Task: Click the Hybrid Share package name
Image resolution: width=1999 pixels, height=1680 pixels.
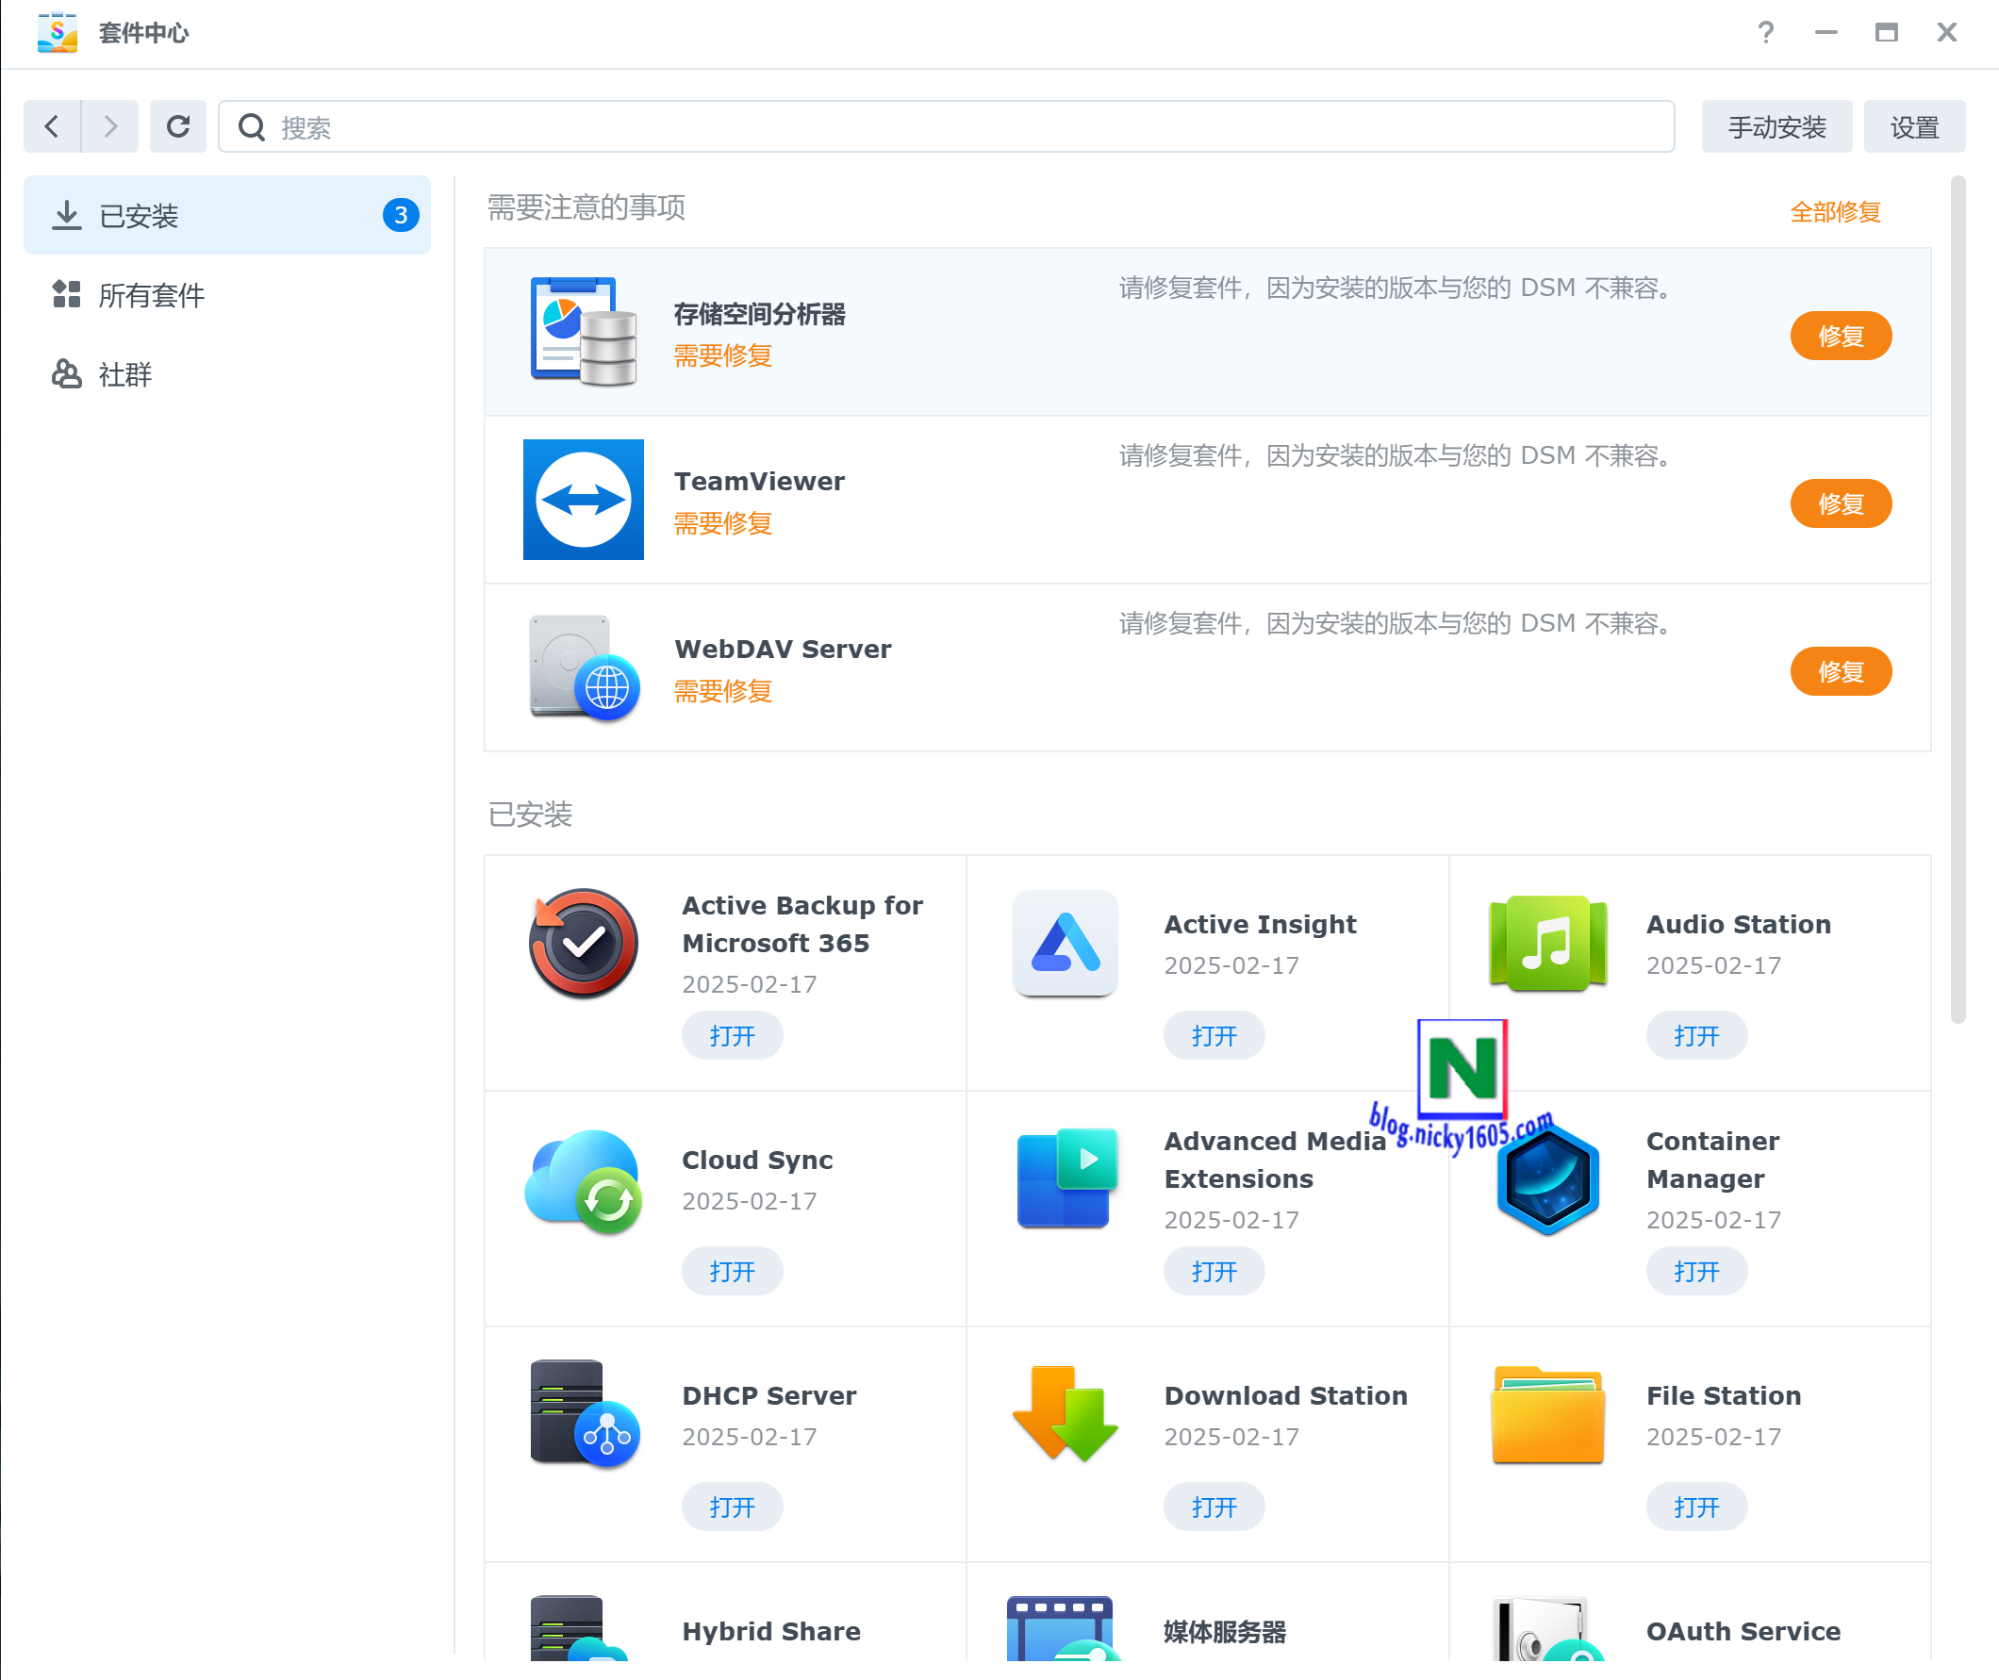Action: coord(770,1631)
